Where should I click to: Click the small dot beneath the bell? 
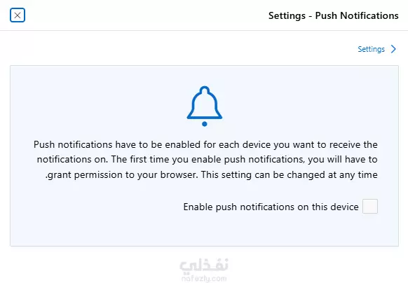205,124
